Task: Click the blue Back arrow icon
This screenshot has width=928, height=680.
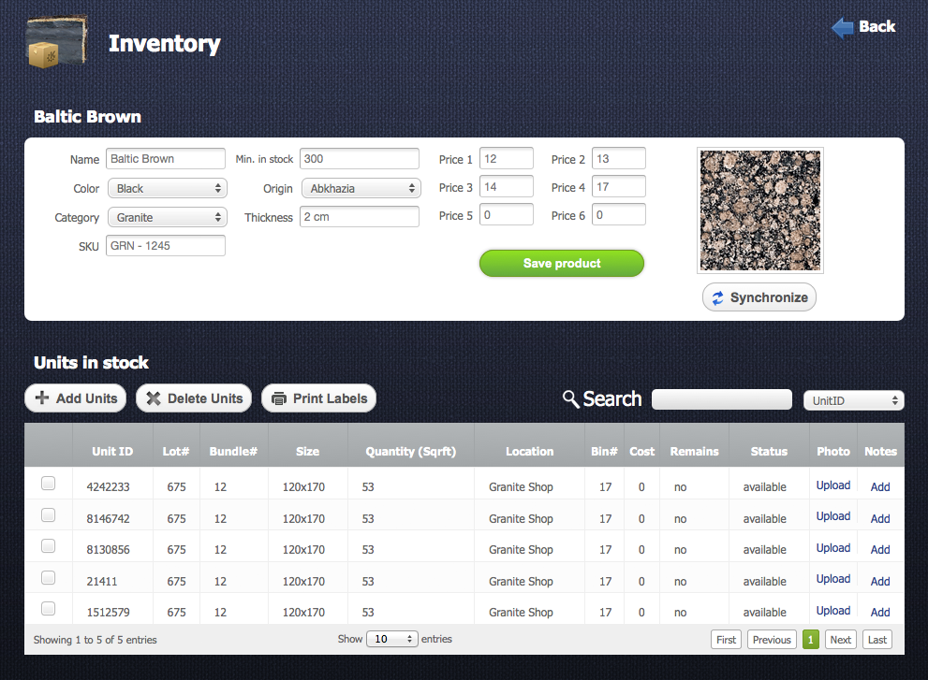Action: pyautogui.click(x=843, y=27)
